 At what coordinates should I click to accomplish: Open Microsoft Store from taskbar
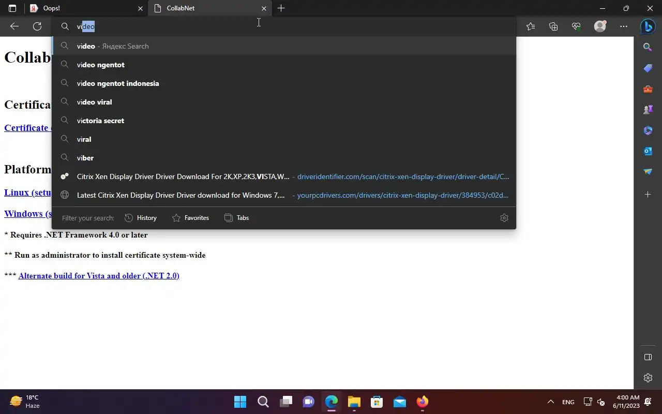tap(377, 402)
